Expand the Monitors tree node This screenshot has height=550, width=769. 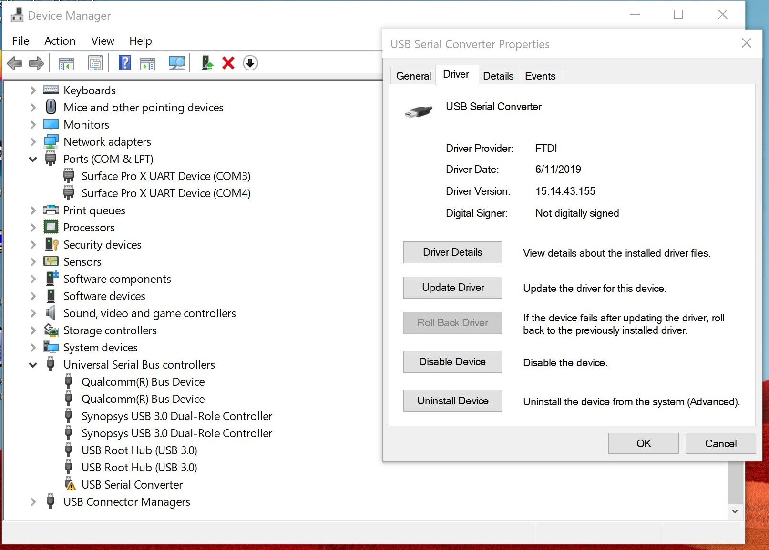[33, 125]
